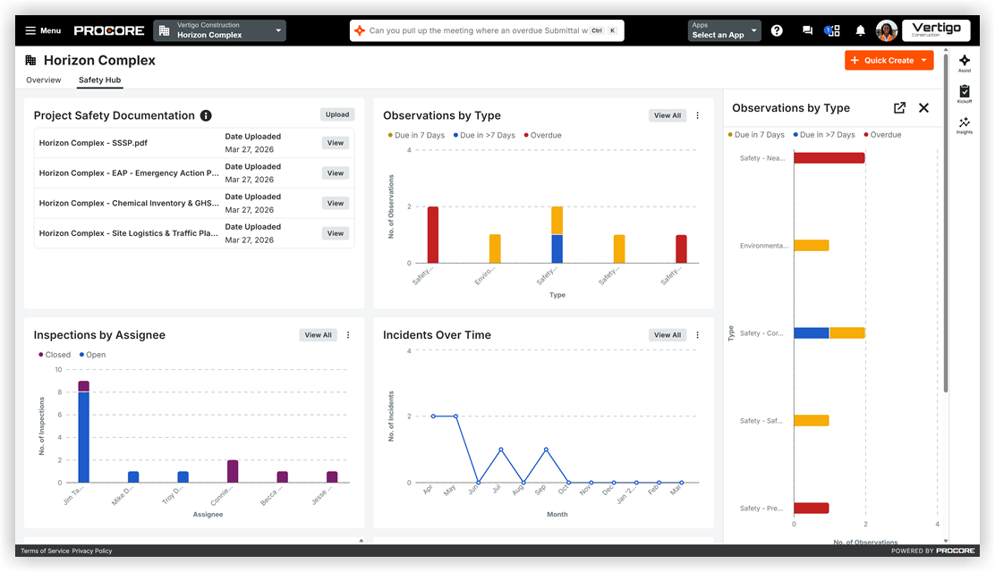
Task: Open the Assist panel icon
Action: [x=965, y=61]
